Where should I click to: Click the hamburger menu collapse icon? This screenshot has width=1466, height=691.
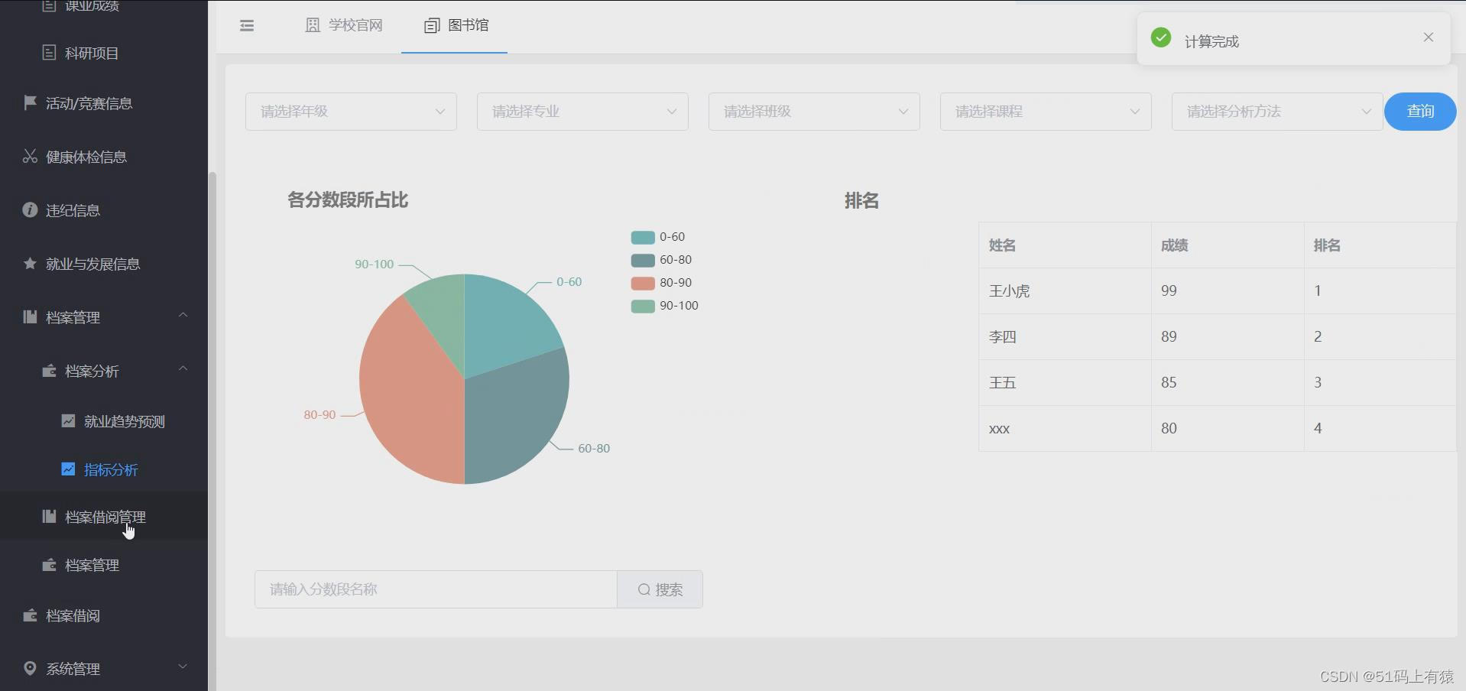coord(247,26)
